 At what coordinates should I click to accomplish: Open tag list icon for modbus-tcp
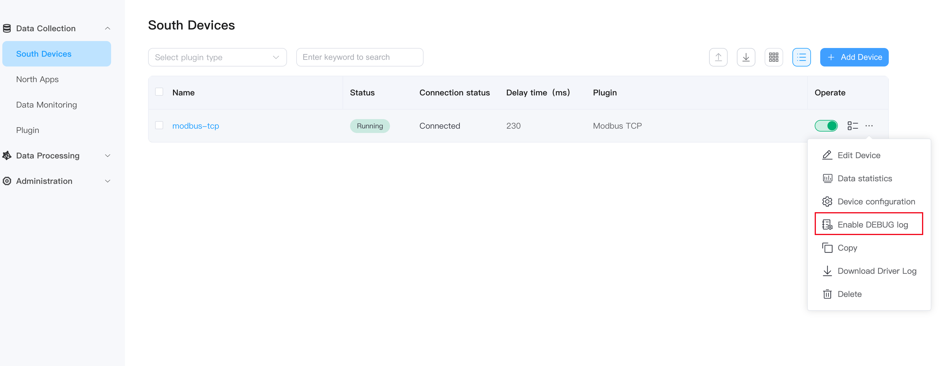coord(852,126)
